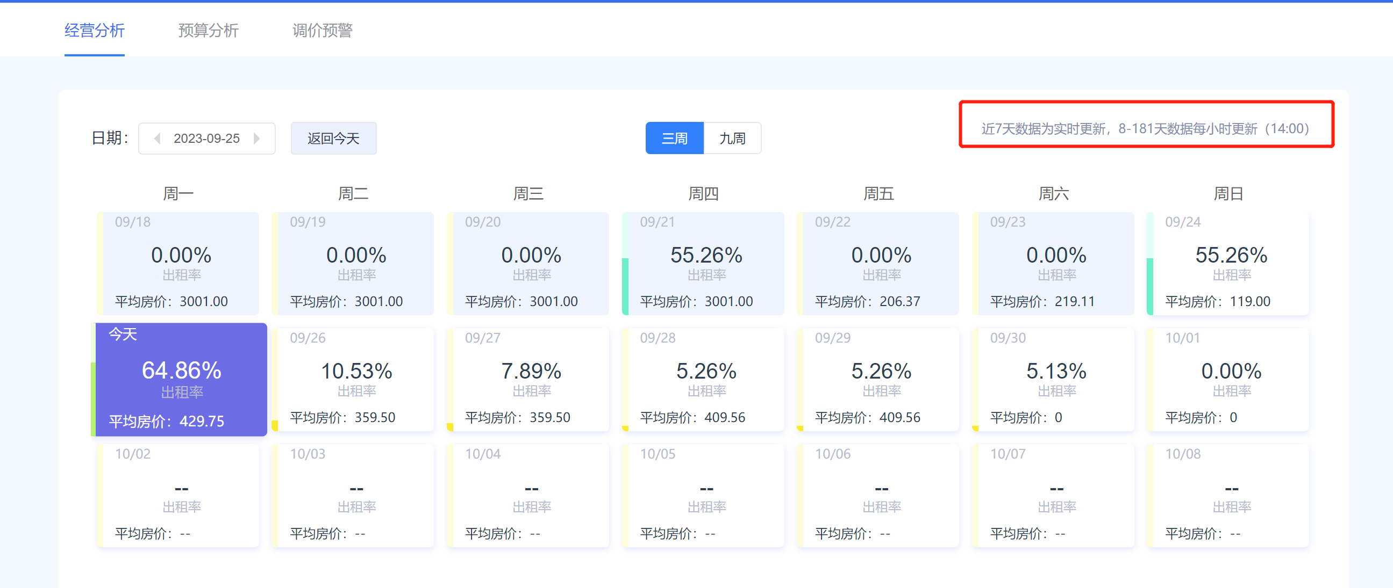Click the 周六 column header
Image resolution: width=1393 pixels, height=588 pixels.
tap(1053, 193)
